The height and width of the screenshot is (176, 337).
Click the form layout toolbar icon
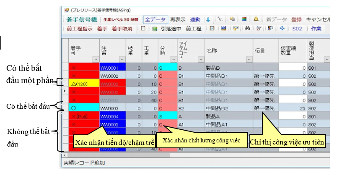point(236,29)
